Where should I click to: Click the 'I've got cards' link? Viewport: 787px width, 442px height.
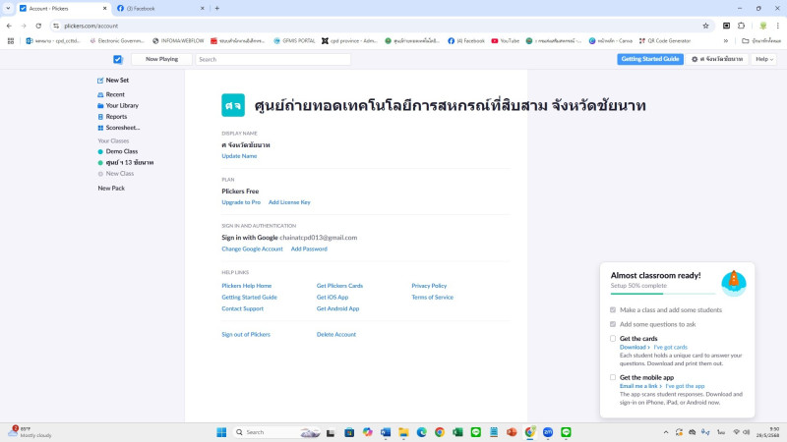671,347
